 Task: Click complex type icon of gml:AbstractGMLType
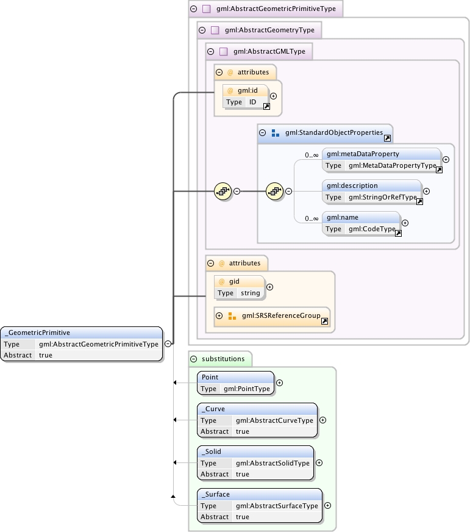[x=223, y=52]
